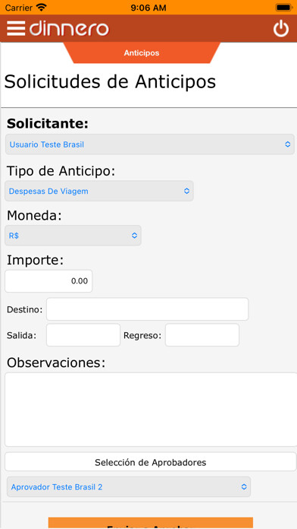Click the Observaciones text area
This screenshot has width=297, height=529.
(x=151, y=410)
